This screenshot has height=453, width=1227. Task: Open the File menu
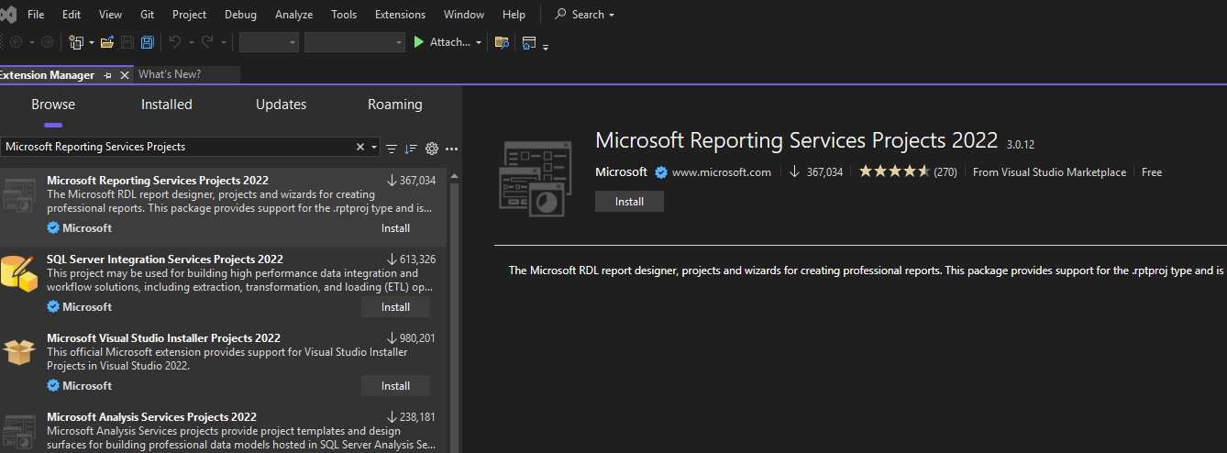(36, 15)
